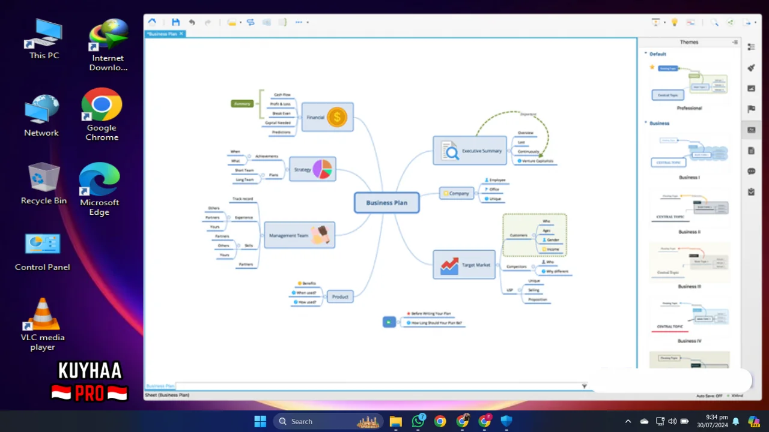769x432 pixels.
Task: Open the dropdown arrow beside the yellow topic icon
Action: click(x=240, y=23)
